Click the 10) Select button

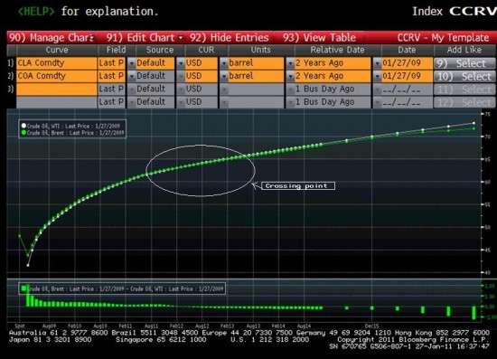(x=464, y=77)
